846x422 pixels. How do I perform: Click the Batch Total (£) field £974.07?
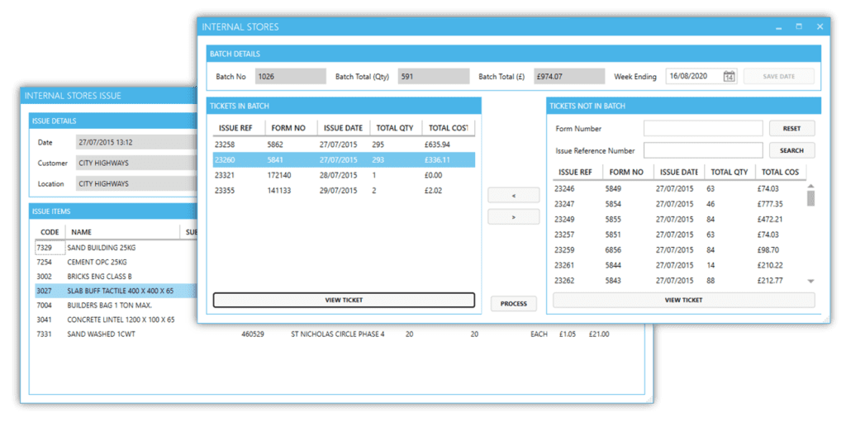coord(570,77)
